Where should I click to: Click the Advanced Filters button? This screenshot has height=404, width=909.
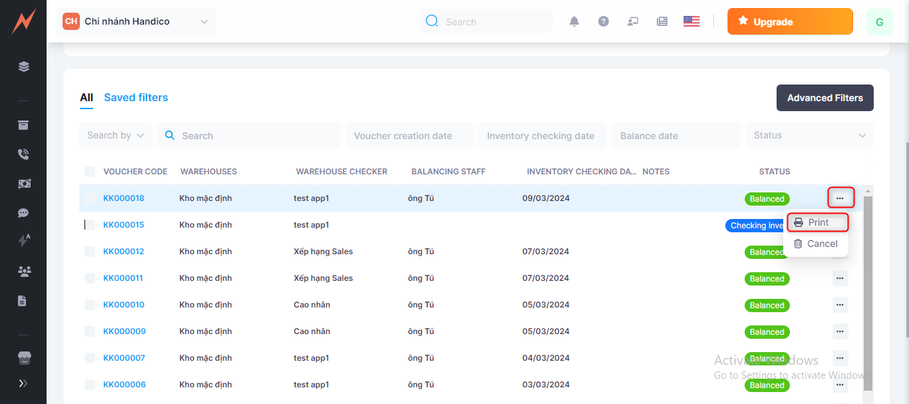[x=824, y=98]
